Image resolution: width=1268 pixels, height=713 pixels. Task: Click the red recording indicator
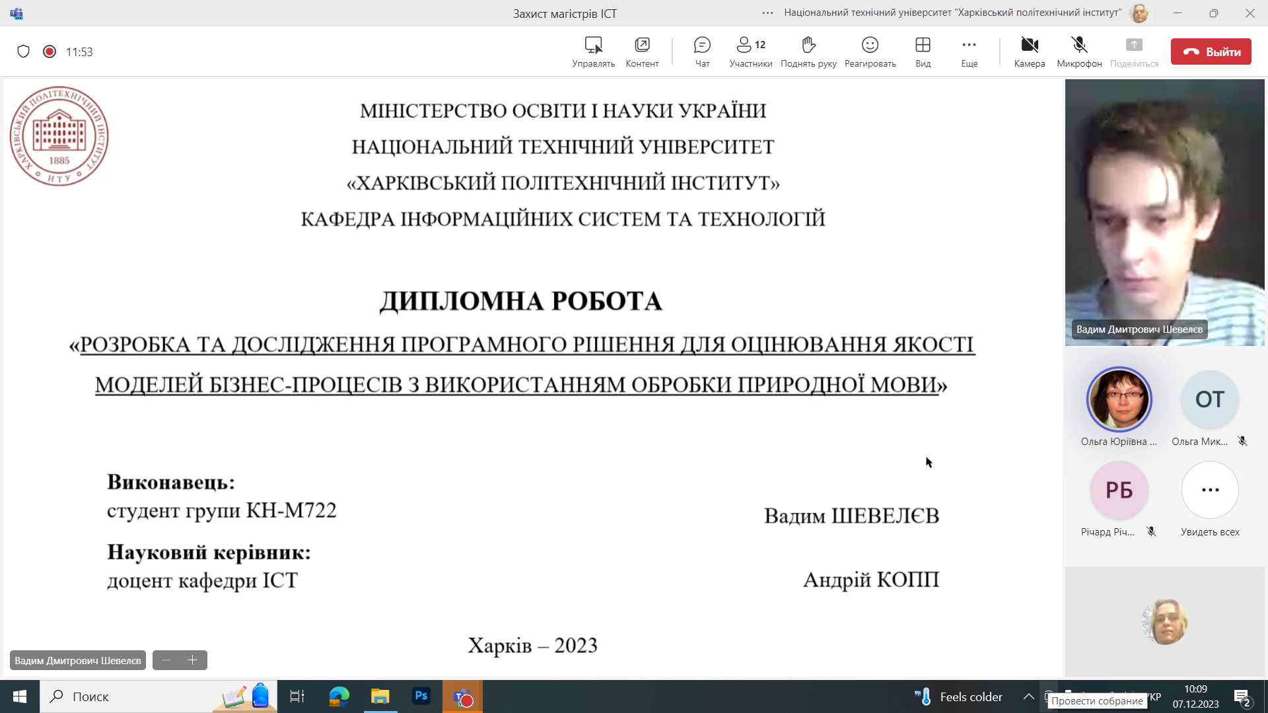(x=50, y=51)
